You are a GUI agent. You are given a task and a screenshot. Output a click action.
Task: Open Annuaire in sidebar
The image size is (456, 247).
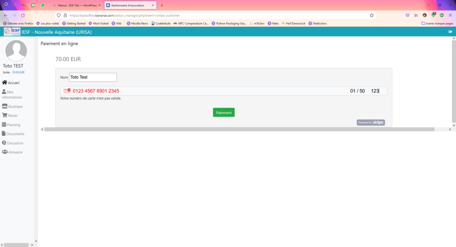point(12,152)
